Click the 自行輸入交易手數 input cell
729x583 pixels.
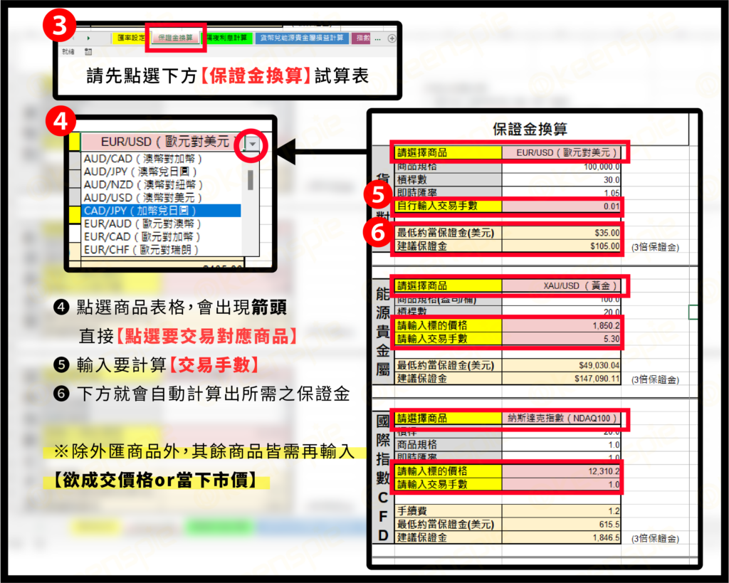click(x=562, y=206)
